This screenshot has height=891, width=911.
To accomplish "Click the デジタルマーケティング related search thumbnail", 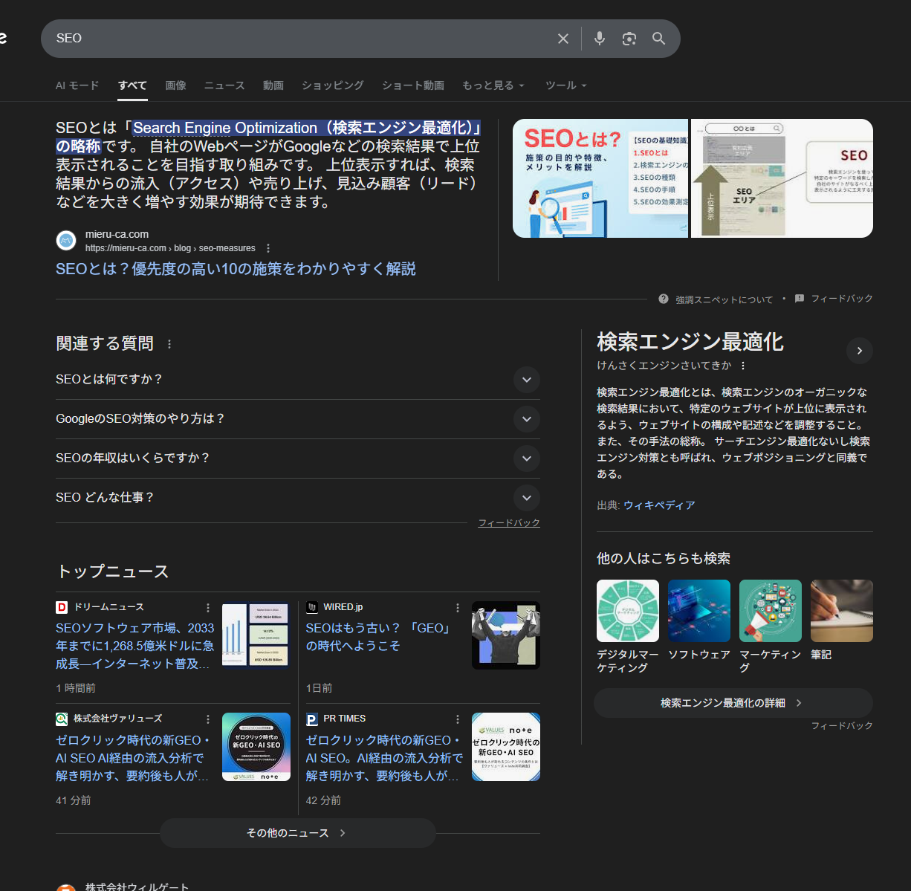I will (627, 611).
